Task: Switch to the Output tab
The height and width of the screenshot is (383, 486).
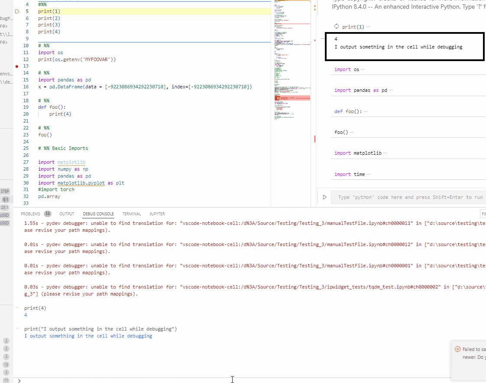Action: [x=67, y=214]
